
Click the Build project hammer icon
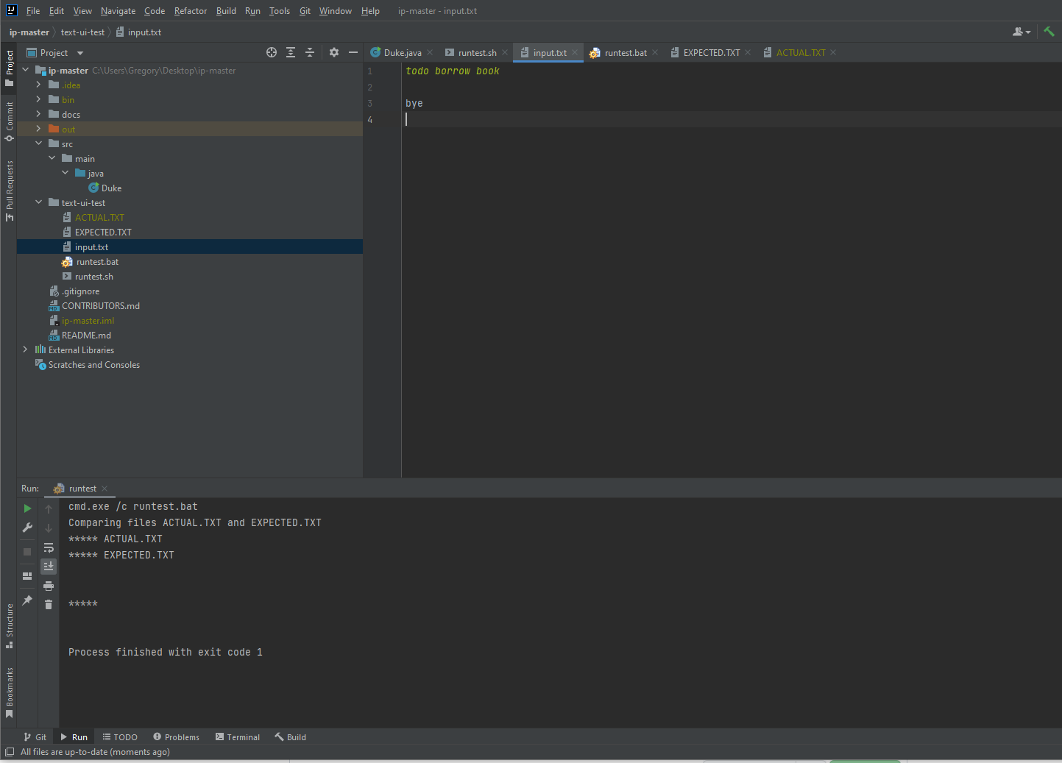click(x=1049, y=32)
